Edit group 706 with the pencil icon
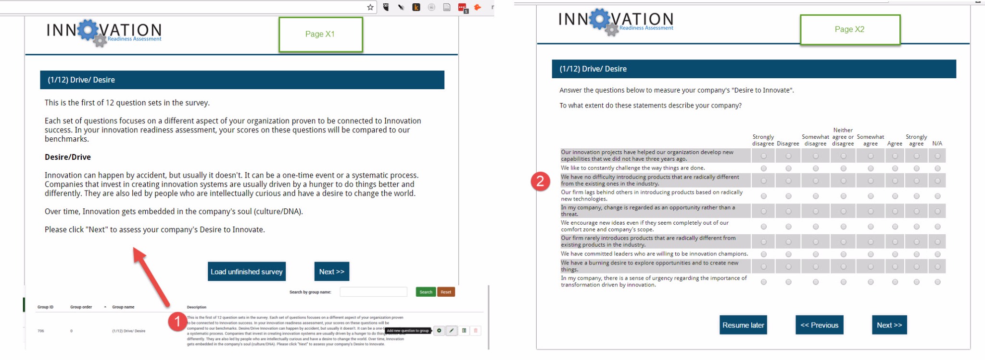 coord(451,331)
